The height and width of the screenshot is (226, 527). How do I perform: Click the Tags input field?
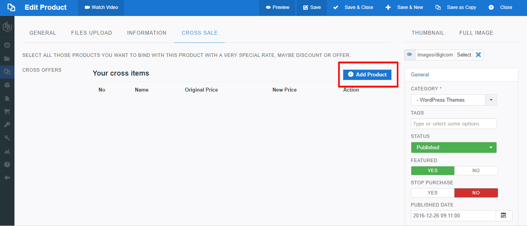pyautogui.click(x=454, y=124)
